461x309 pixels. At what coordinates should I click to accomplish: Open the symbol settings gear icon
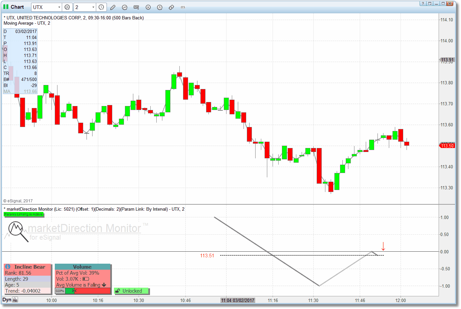tap(67, 7)
